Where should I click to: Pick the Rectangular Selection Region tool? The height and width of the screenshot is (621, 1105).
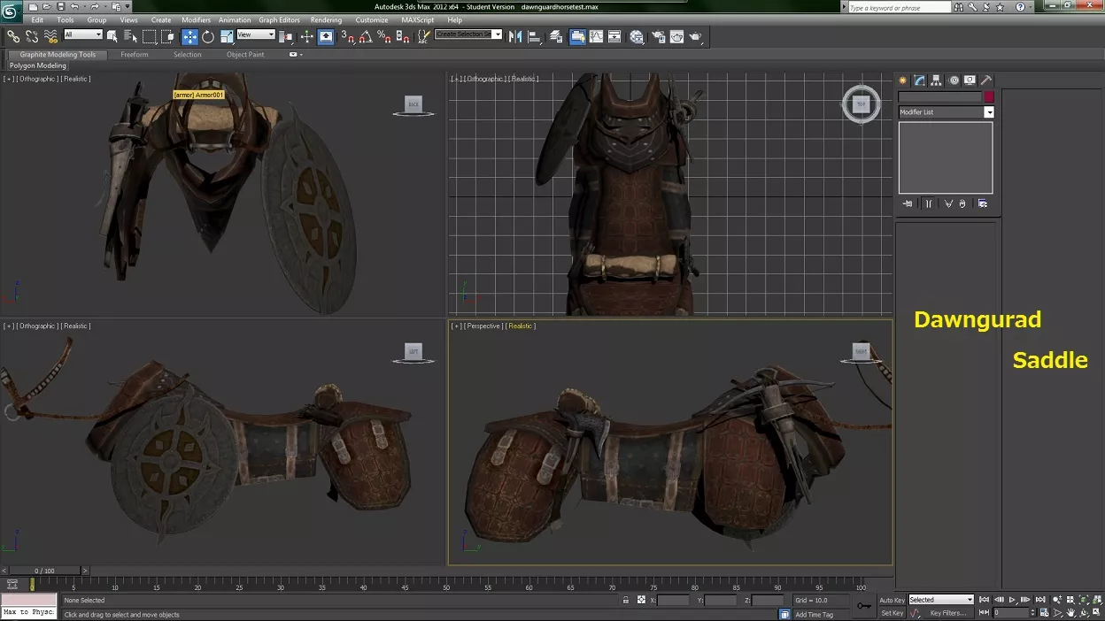pyautogui.click(x=150, y=36)
